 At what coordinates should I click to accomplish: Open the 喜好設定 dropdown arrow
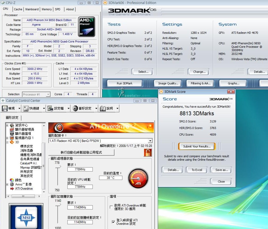coord(96,108)
